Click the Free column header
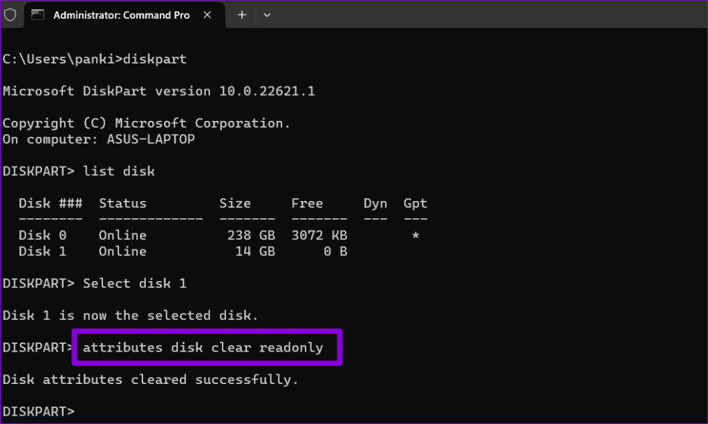The width and height of the screenshot is (708, 424). [x=307, y=203]
